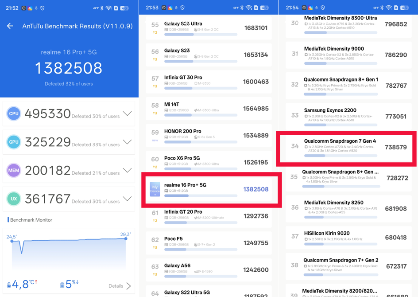
Task: Tap the GPU score badge icon
Action: 14,142
